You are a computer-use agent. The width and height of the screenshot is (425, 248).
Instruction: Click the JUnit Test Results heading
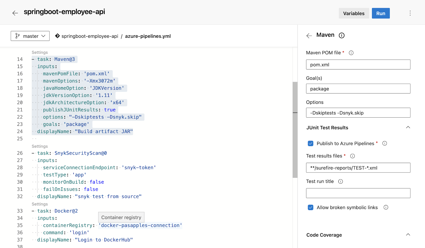327,128
